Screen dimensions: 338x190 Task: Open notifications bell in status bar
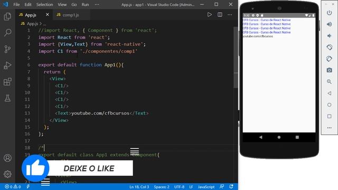[x=231, y=186]
